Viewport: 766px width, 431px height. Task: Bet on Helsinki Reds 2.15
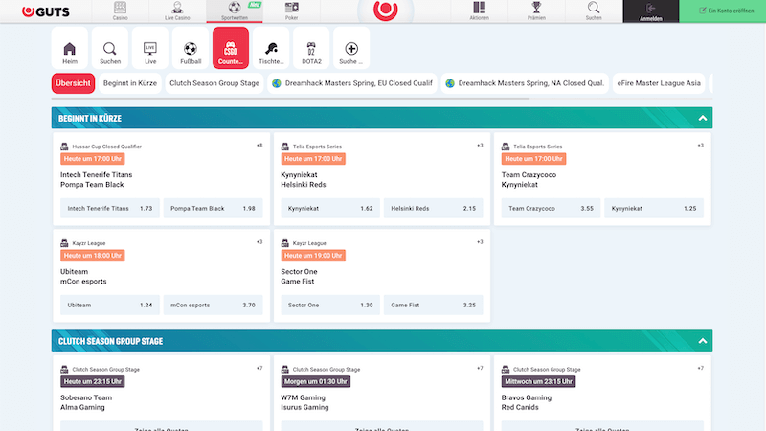434,208
